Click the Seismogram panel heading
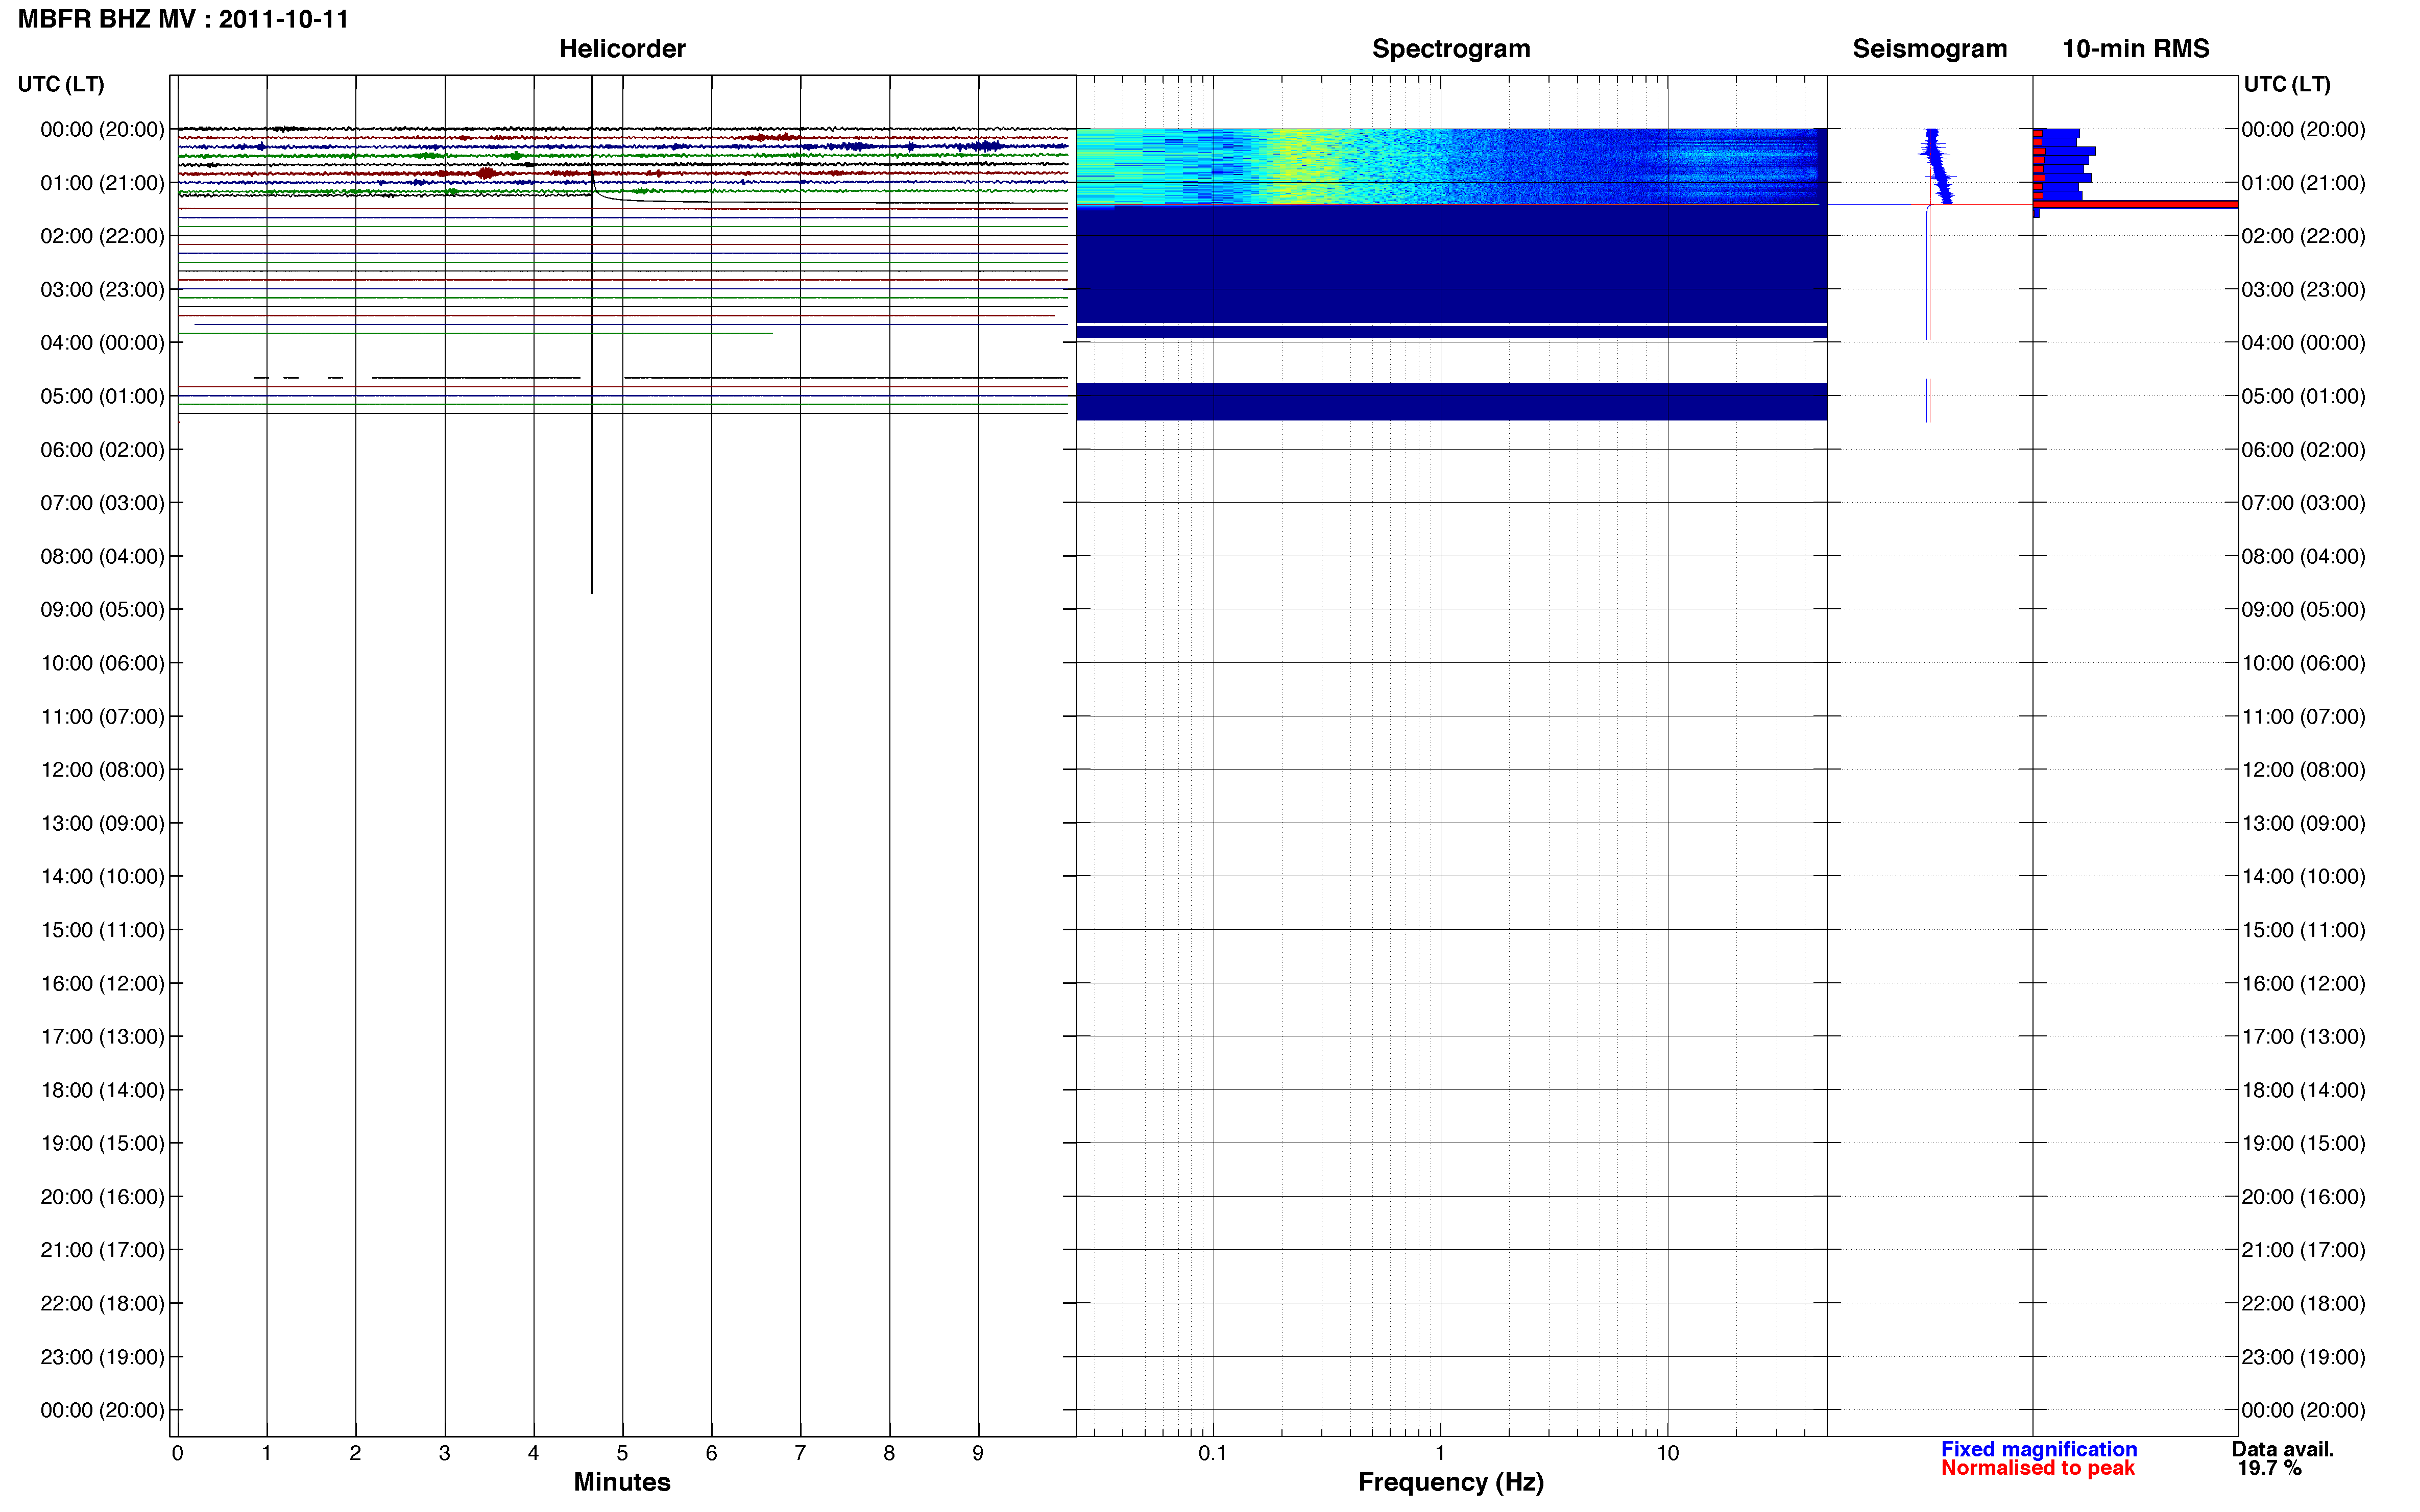The width and height of the screenshot is (2420, 1512). 1930,49
